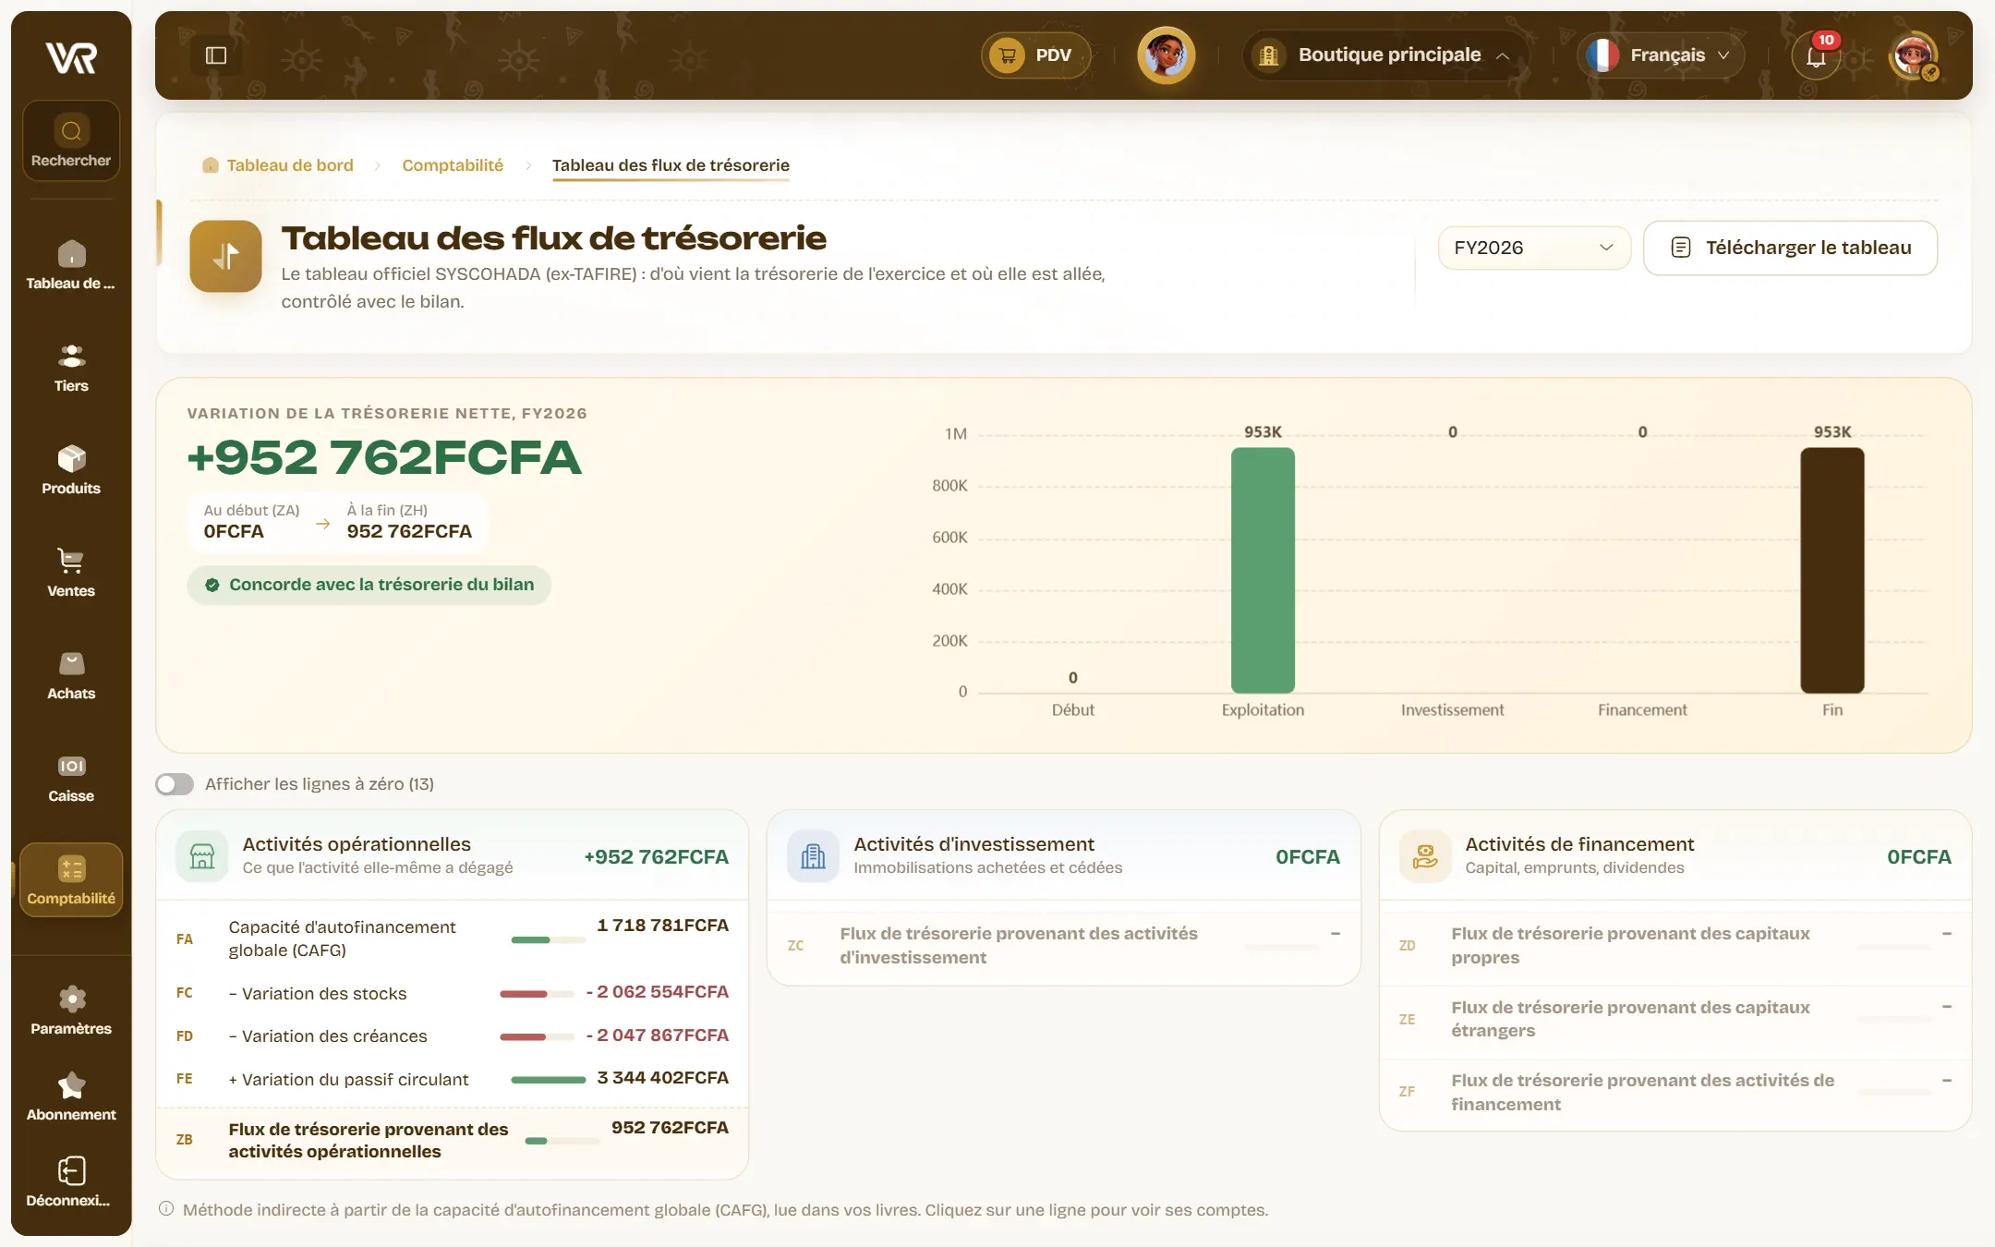Image resolution: width=1995 pixels, height=1247 pixels.
Task: Open the FA Capacité d'autofinancement globale row
Action: tap(453, 938)
